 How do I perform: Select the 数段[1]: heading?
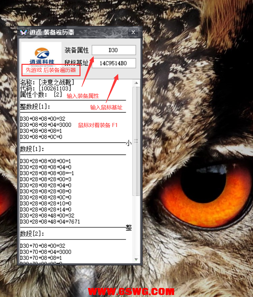click(32, 149)
